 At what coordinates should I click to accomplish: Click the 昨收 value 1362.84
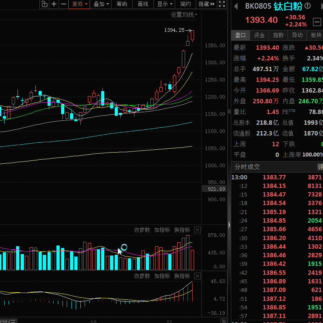click(312, 90)
